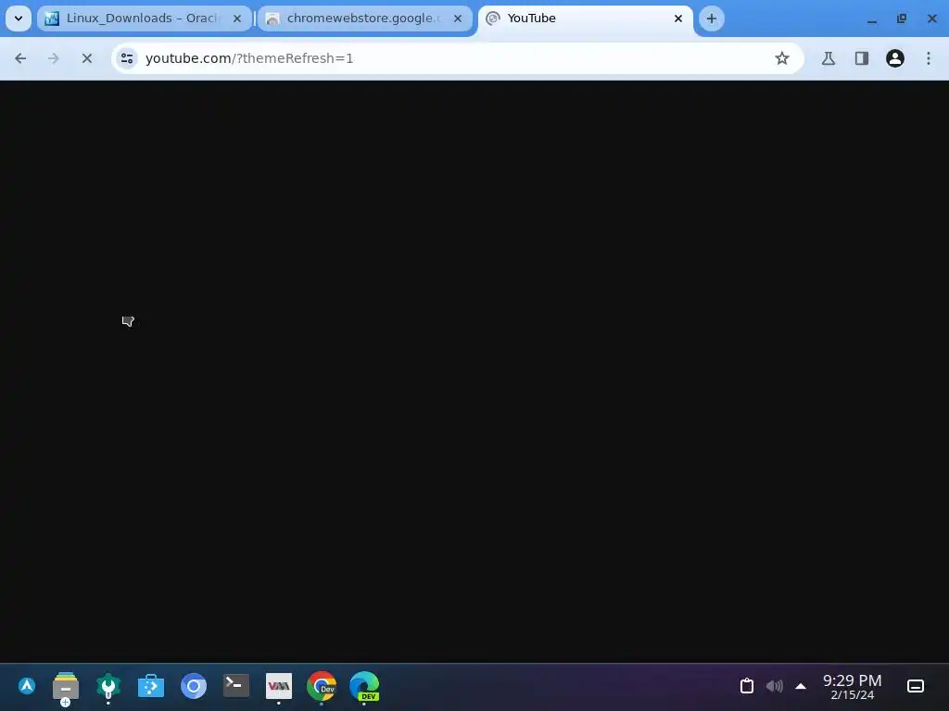Launch Chromium from the taskbar
This screenshot has width=949, height=711.
(194, 686)
